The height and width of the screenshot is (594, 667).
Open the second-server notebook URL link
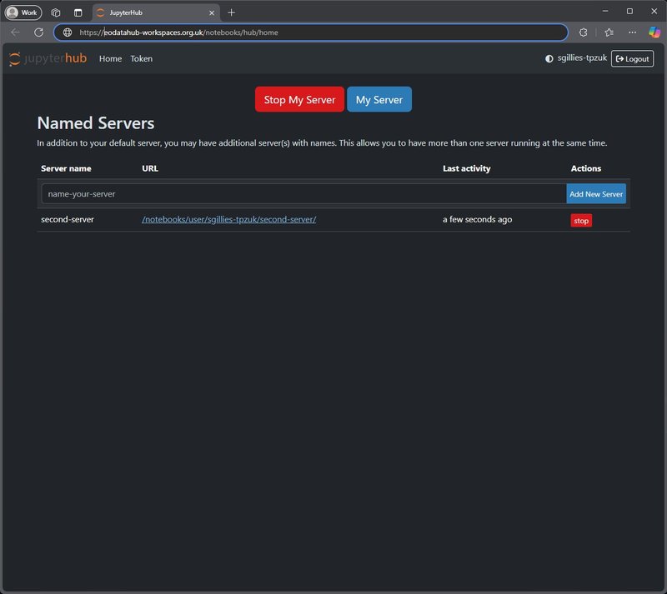[x=228, y=220]
